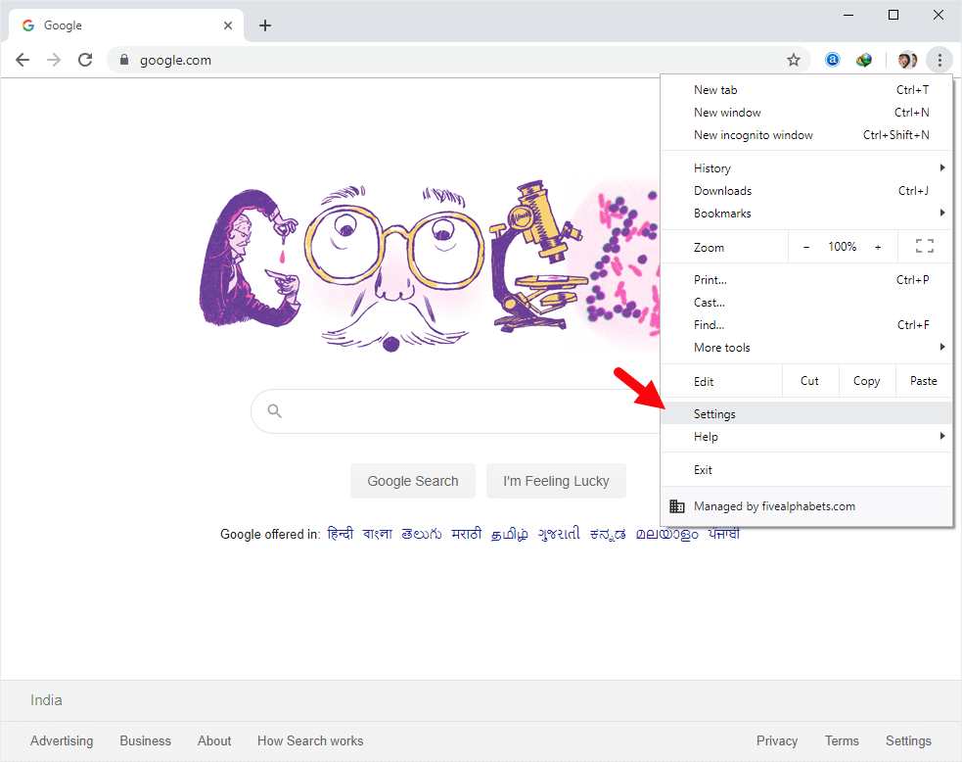Bookmark this page with the star

click(794, 60)
